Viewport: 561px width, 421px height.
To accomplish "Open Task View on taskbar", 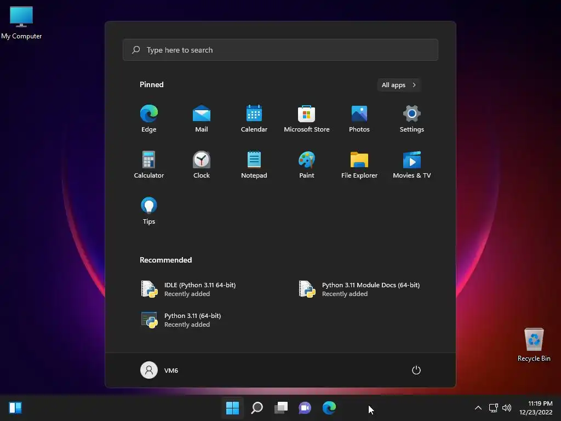I will 281,408.
